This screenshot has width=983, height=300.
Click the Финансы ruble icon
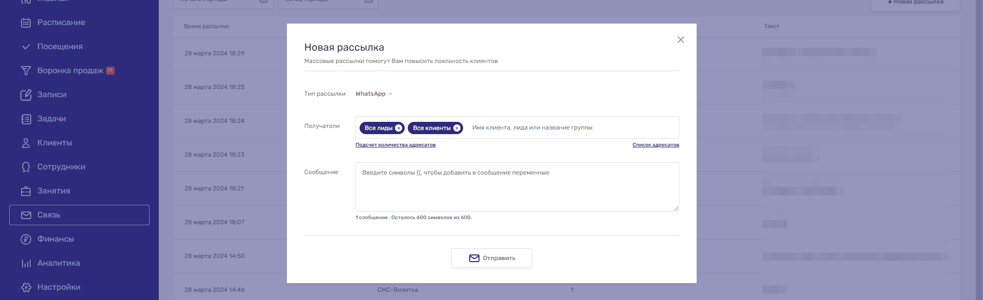coord(26,239)
